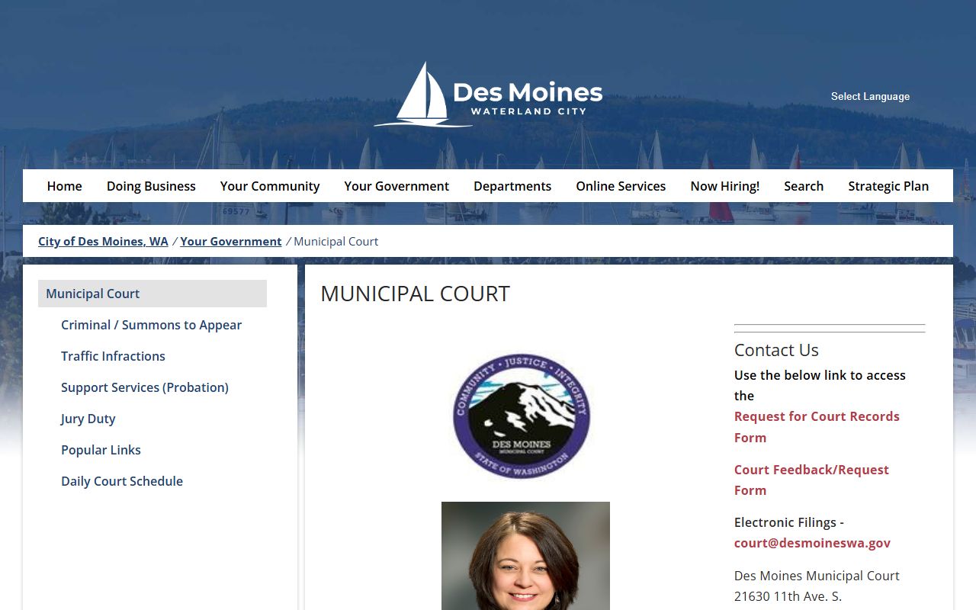Viewport: 976px width, 610px height.
Task: Open the Jury Duty sidebar link
Action: (88, 419)
